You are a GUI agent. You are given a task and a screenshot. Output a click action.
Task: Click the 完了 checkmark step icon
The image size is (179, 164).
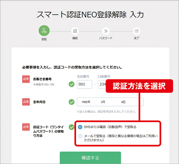coord(137,31)
